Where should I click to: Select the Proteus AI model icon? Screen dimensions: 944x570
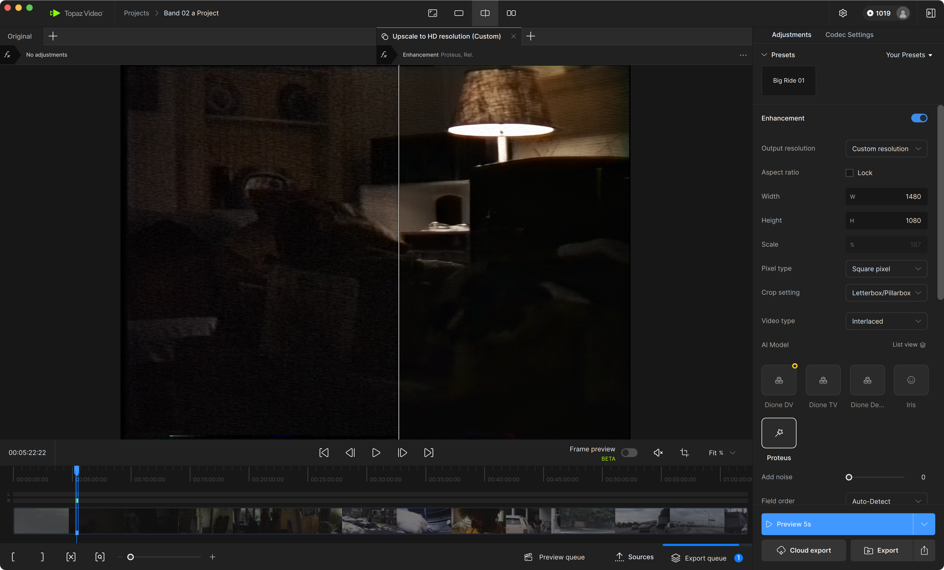pyautogui.click(x=778, y=433)
